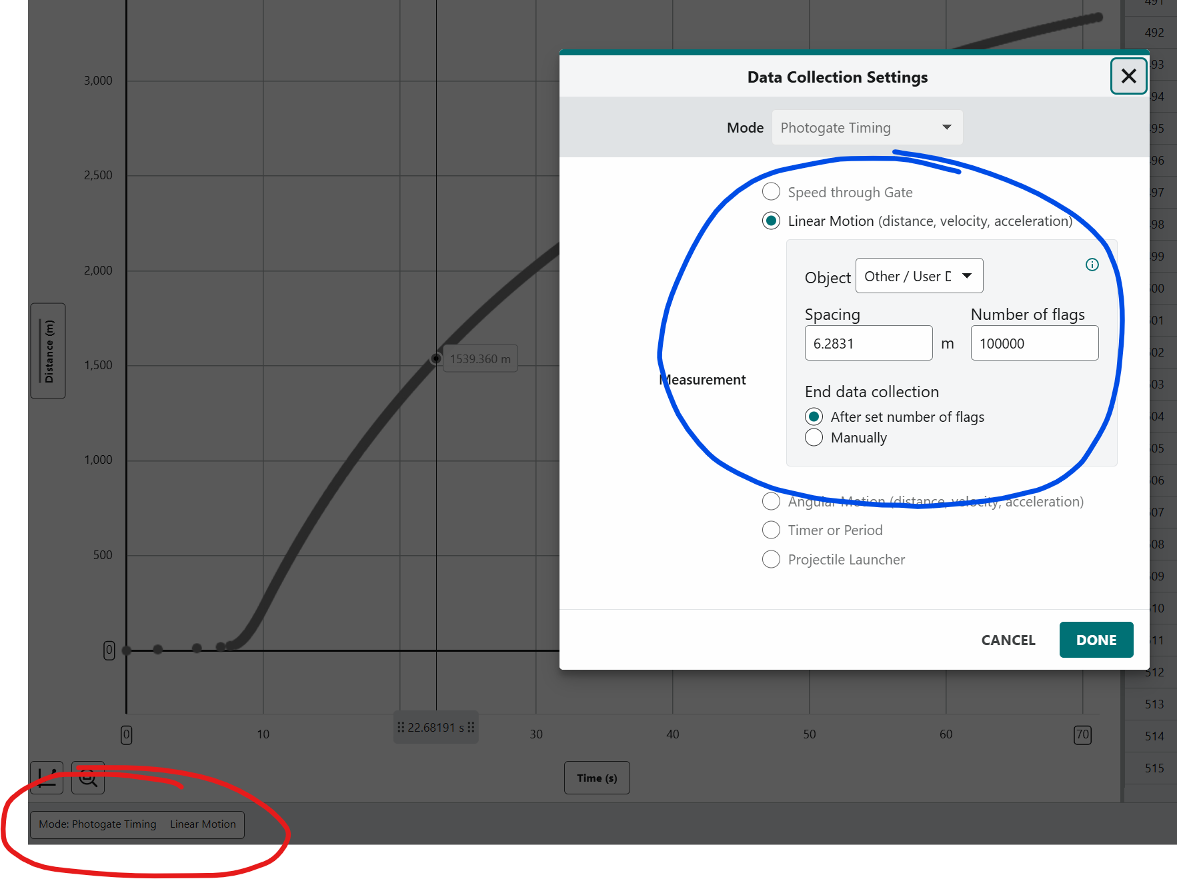The height and width of the screenshot is (879, 1177).
Task: Click the Distance (m) axis label button
Action: coord(48,351)
